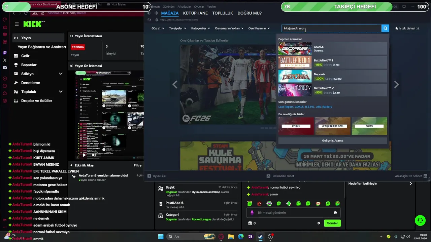Expand the Özel Kısımlar dropdown
This screenshot has width=431, height=242.
point(259,28)
